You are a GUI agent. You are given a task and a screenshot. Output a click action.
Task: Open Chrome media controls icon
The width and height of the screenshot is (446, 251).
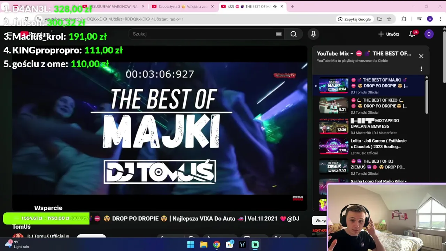point(420,19)
